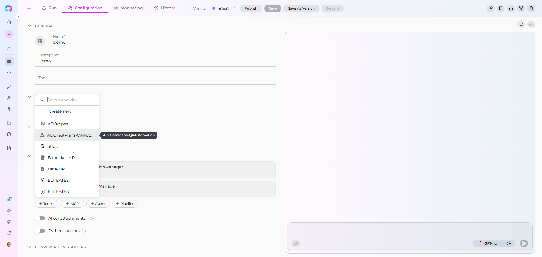
Task: Turn on the Python sandbox toggle
Action: pyautogui.click(x=40, y=231)
